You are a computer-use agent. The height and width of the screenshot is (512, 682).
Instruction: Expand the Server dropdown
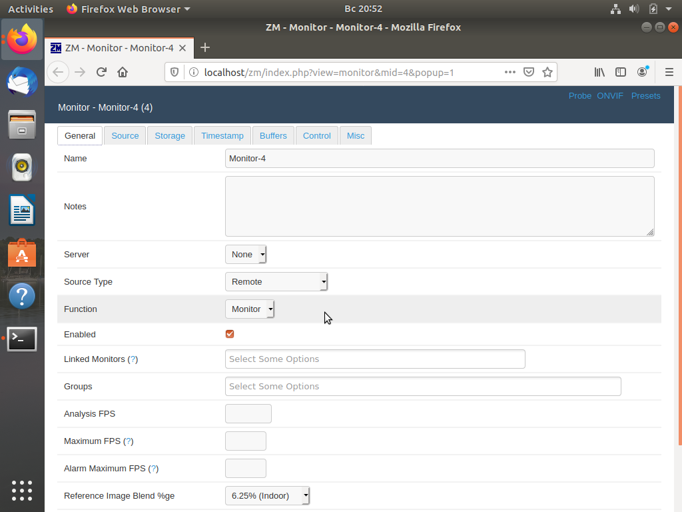point(246,254)
